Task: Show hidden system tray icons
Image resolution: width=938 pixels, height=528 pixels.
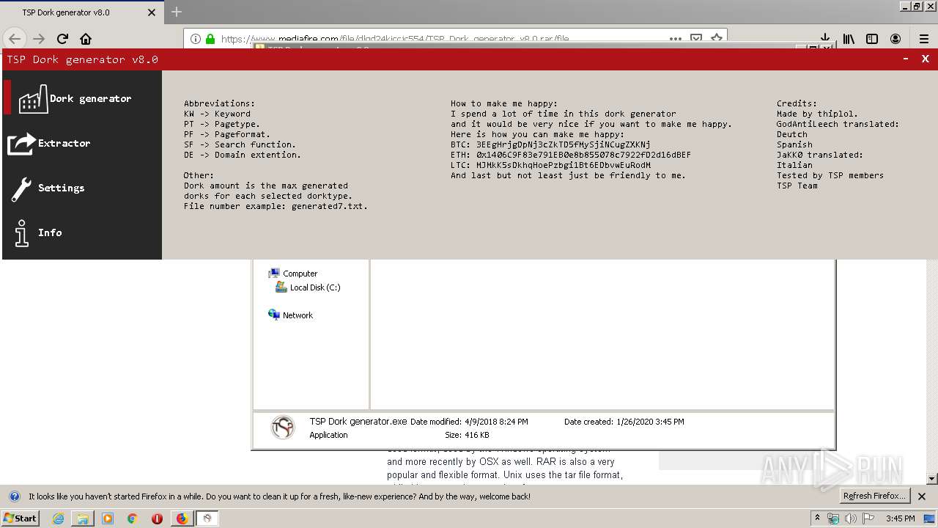Action: (x=817, y=518)
